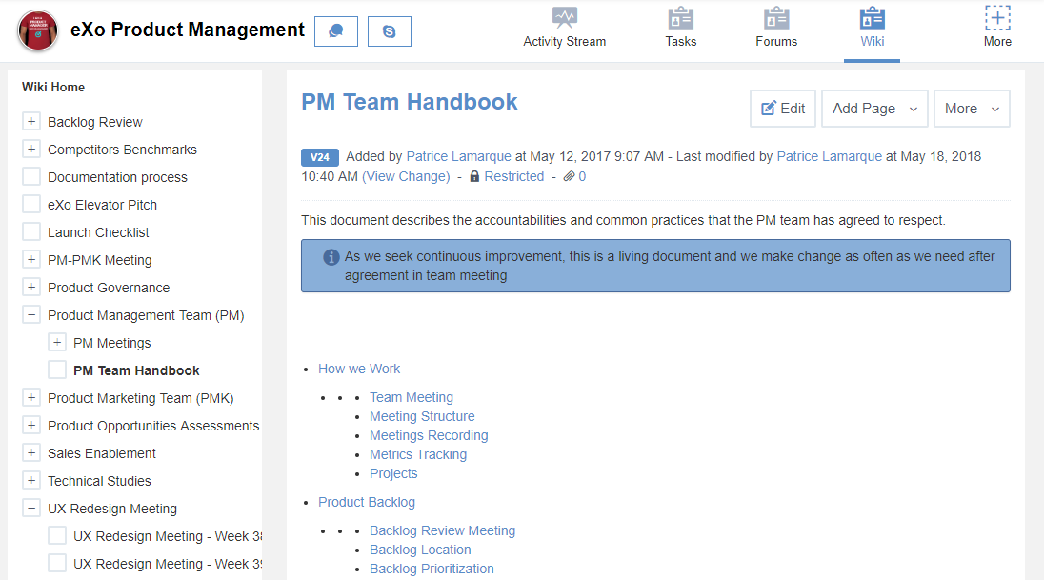Click the Wiki Home heading
Viewport: 1044px width, 580px height.
pos(53,88)
